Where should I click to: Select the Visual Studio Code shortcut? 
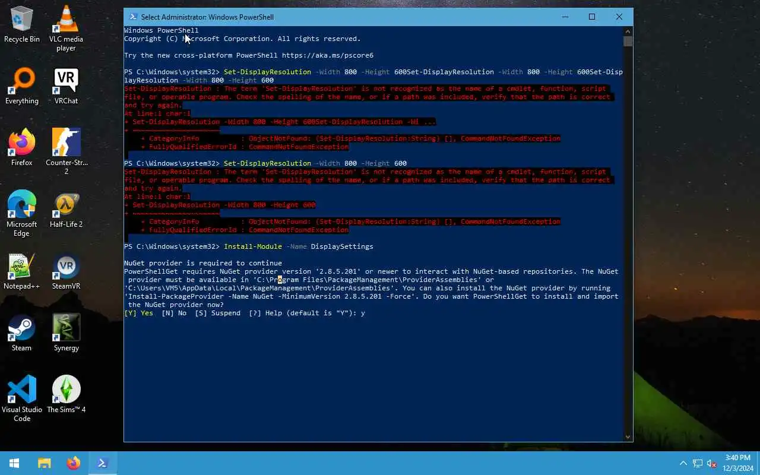click(x=22, y=399)
